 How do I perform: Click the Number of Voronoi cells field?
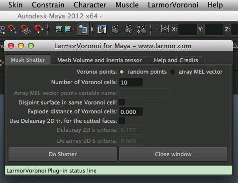tap(131, 83)
